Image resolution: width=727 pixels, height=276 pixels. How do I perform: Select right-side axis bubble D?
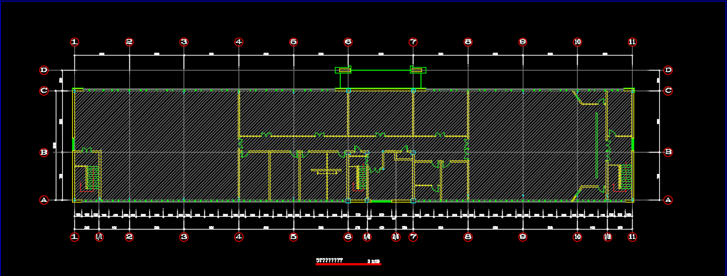pyautogui.click(x=668, y=71)
